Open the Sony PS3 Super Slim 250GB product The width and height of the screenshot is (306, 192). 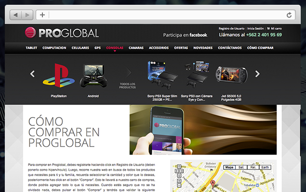coord(162,75)
